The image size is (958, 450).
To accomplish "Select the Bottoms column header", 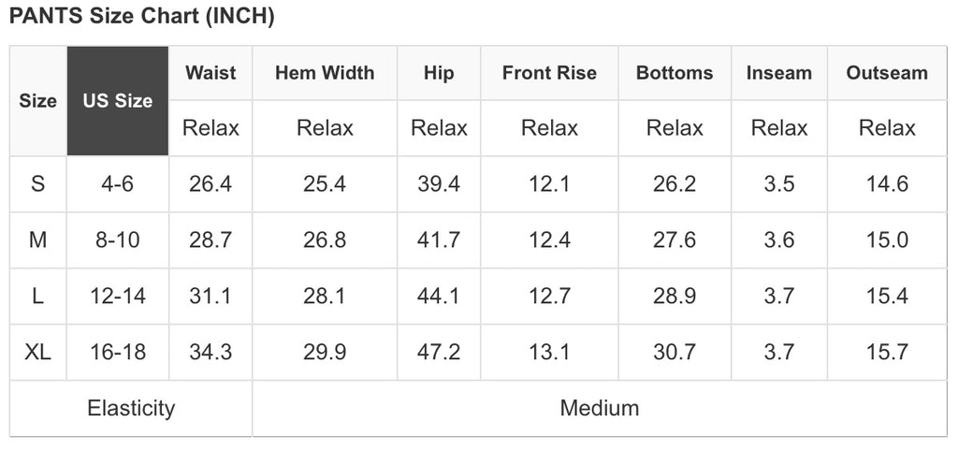I will coord(675,73).
